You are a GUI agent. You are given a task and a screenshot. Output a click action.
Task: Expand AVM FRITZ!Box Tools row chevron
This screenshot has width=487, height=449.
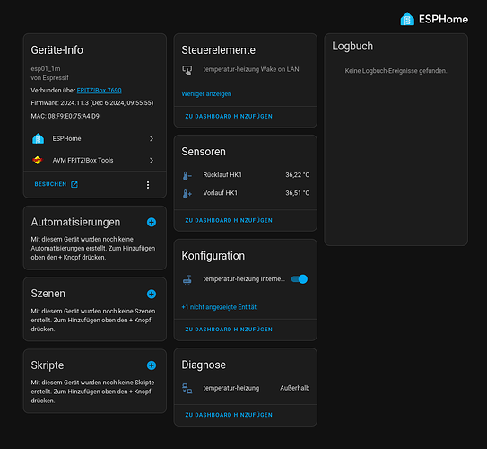(x=152, y=161)
